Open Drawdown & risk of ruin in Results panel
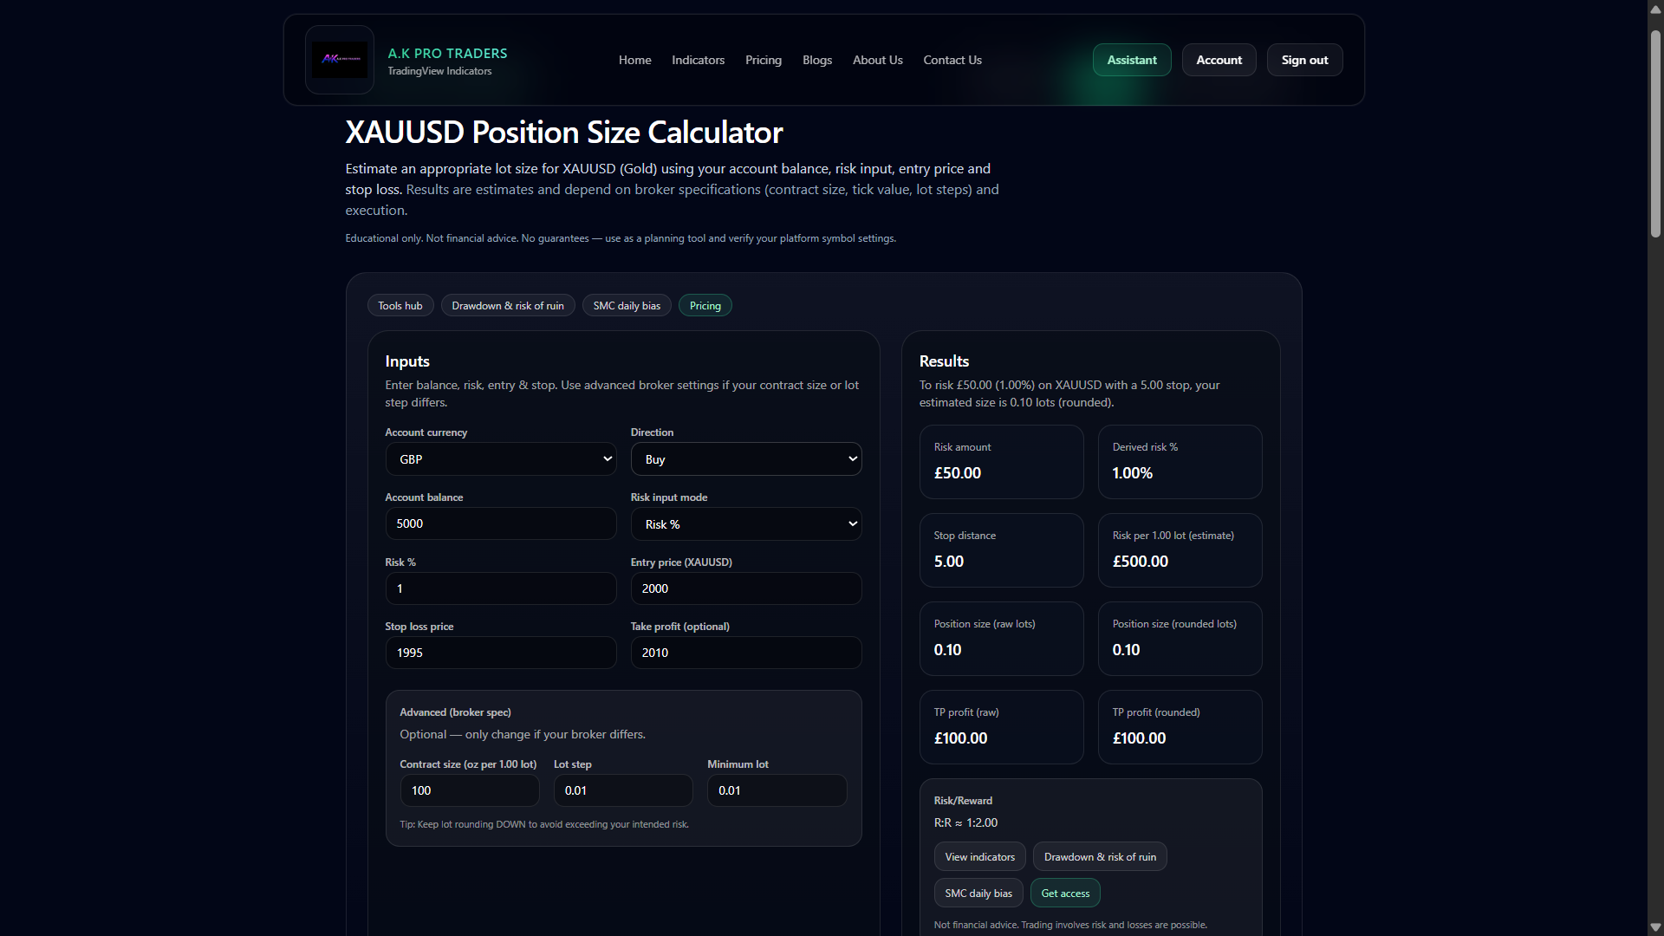This screenshot has width=1664, height=936. click(1099, 856)
